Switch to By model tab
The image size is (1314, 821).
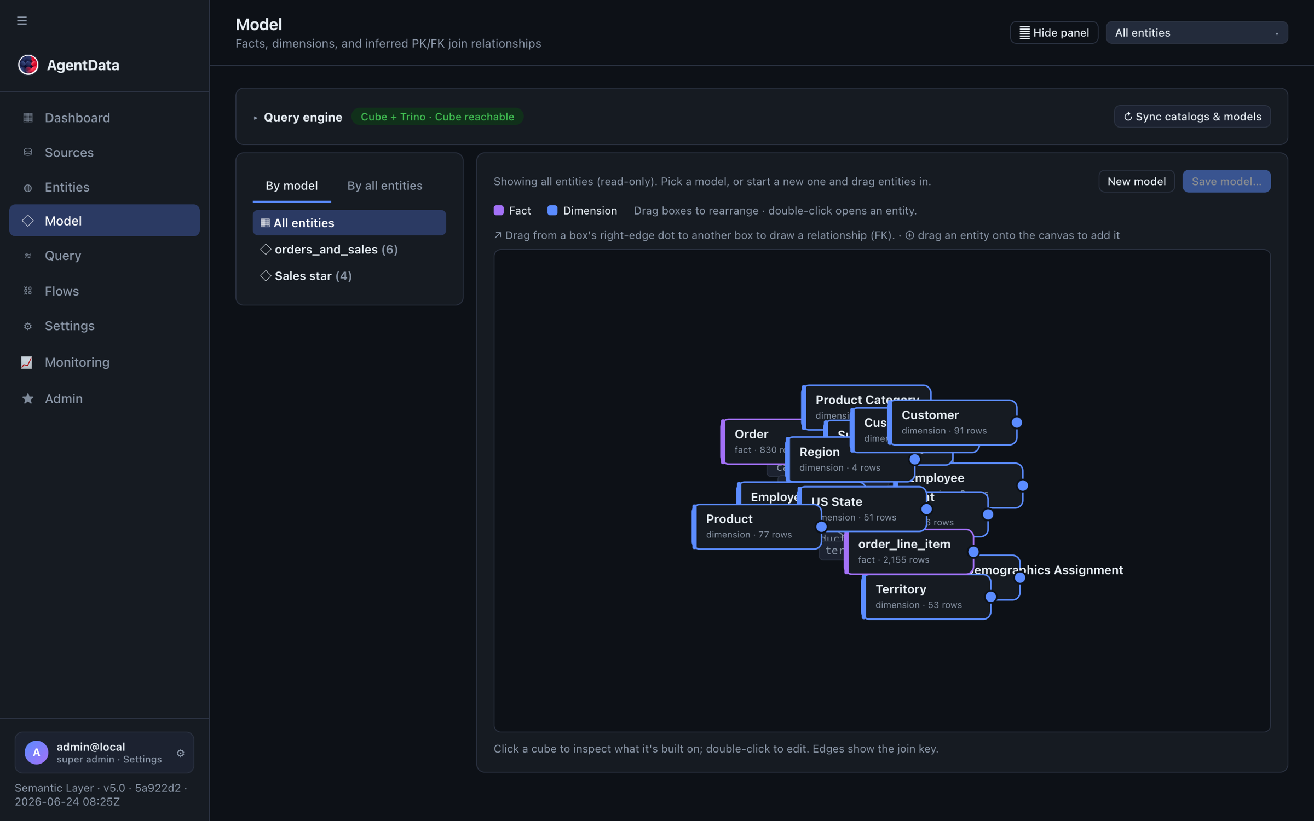coord(292,186)
